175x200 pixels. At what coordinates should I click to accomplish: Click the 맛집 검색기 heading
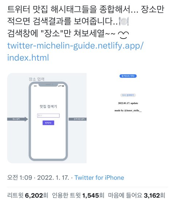point(48,106)
